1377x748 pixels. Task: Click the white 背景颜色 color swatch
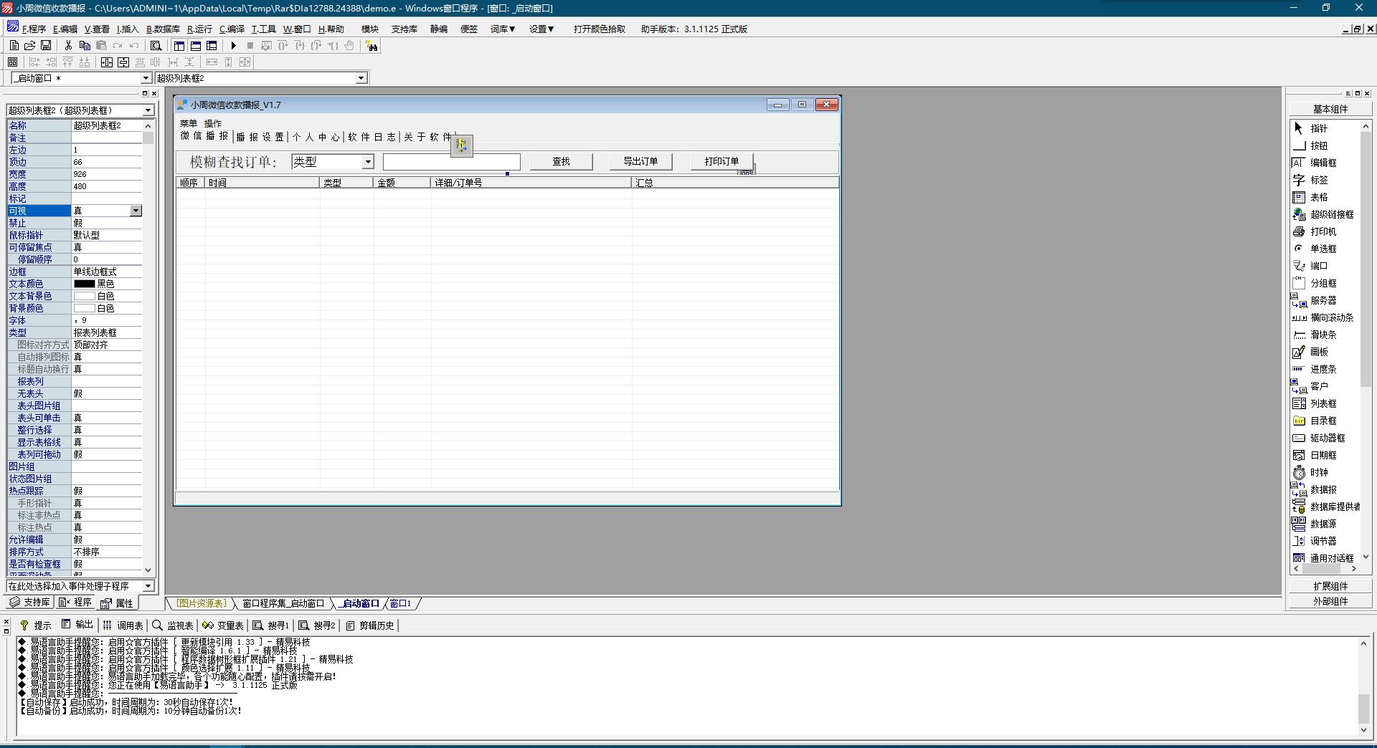point(84,308)
